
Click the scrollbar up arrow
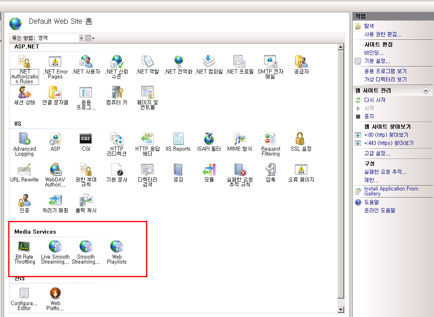pos(341,46)
